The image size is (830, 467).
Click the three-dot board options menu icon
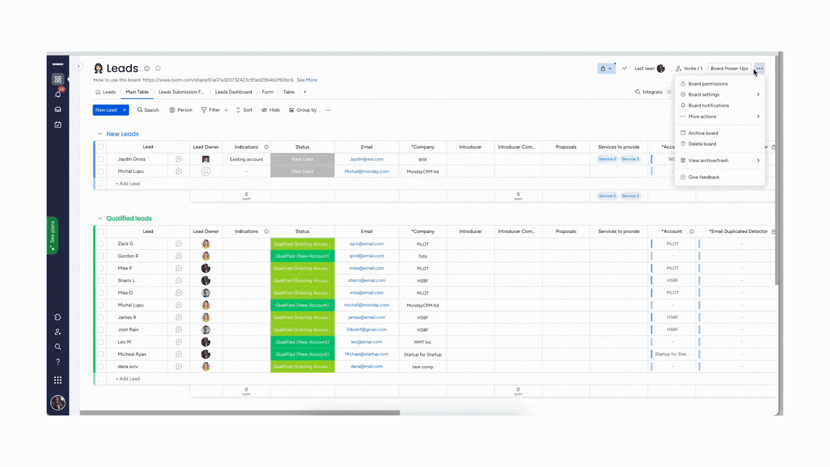[x=759, y=68]
